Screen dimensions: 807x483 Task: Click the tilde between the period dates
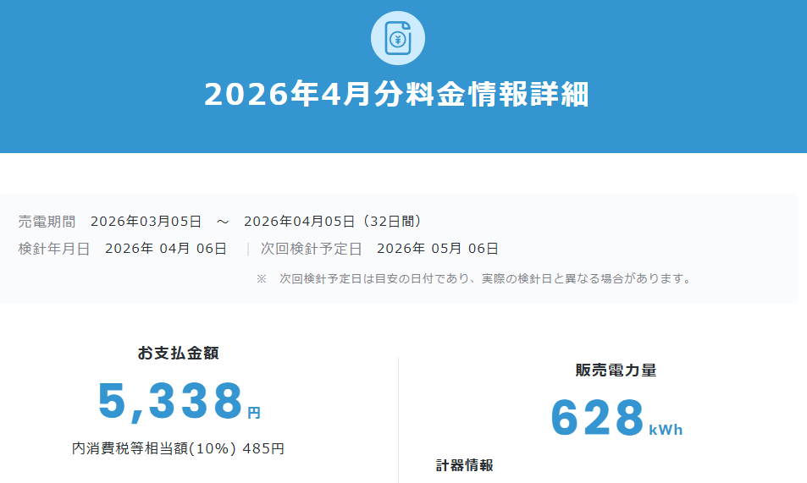coord(223,222)
